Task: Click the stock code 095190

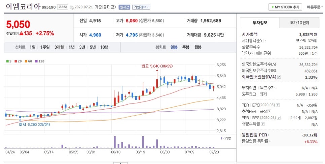Action: coord(49,7)
